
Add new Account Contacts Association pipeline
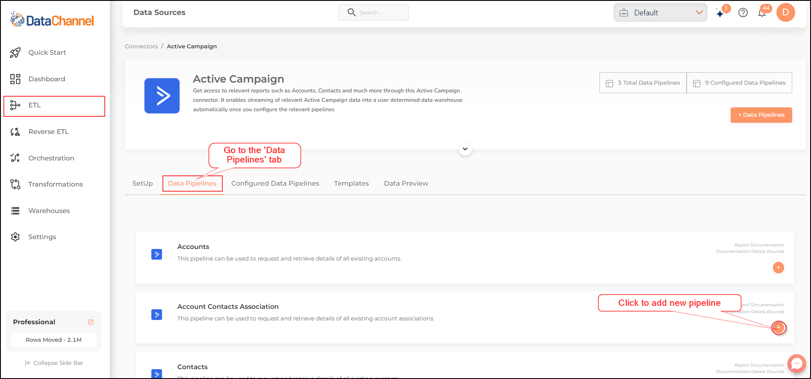[779, 328]
